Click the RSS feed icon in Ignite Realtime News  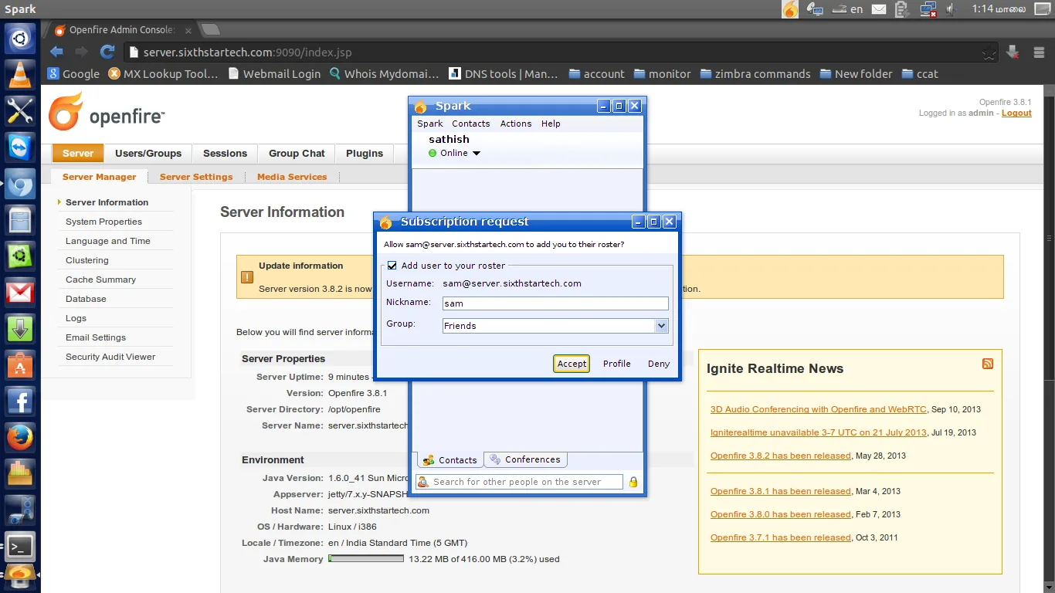[987, 364]
